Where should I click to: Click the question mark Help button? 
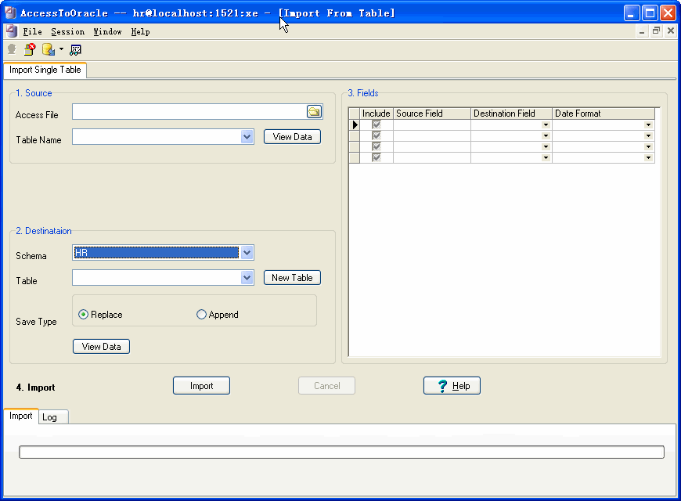tap(452, 386)
